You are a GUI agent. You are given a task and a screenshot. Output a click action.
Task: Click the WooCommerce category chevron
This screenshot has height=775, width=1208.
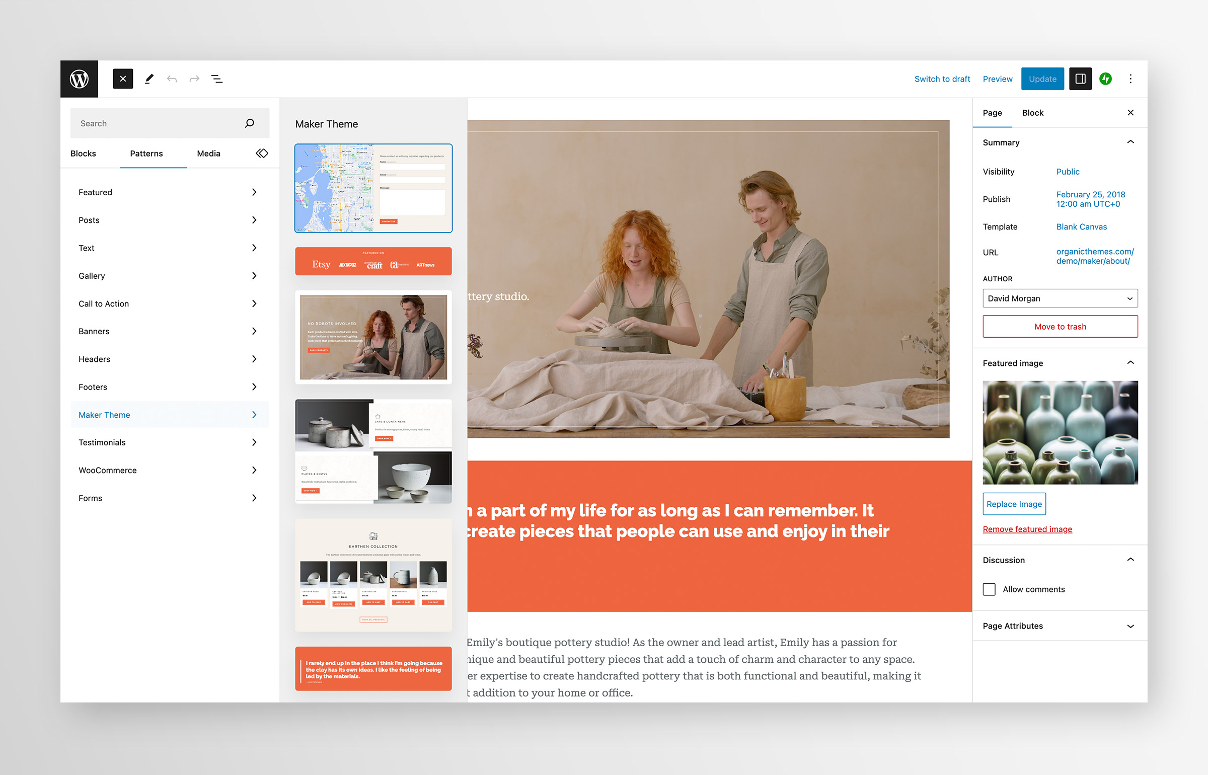click(254, 470)
